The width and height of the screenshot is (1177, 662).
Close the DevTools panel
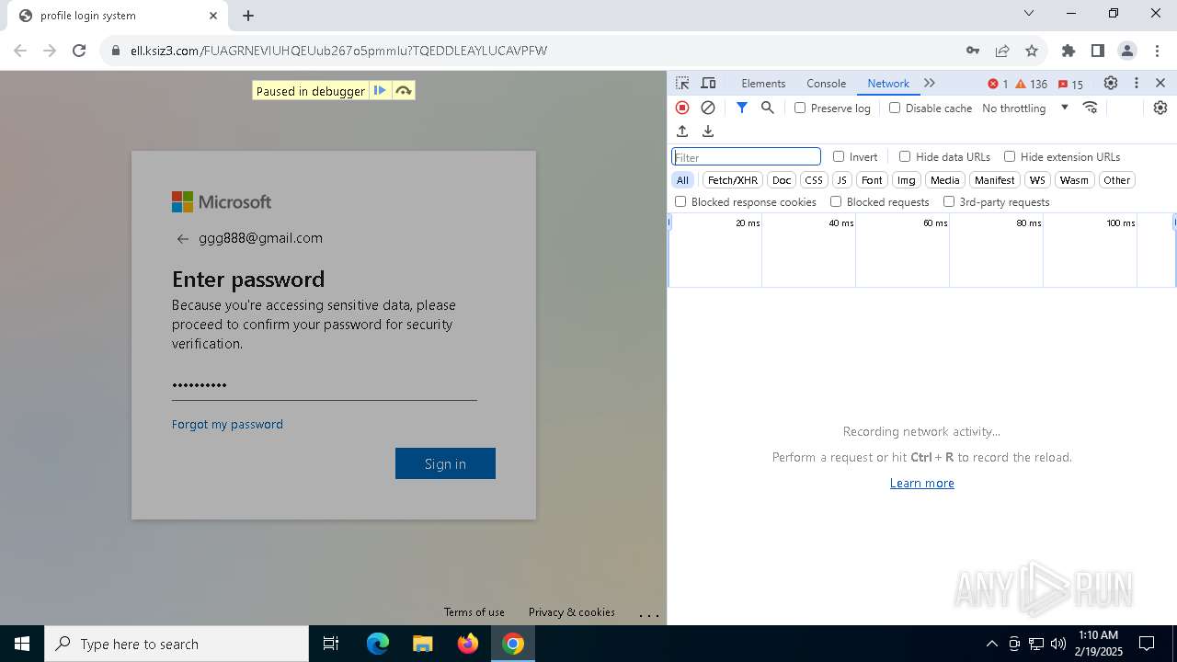[x=1160, y=83]
